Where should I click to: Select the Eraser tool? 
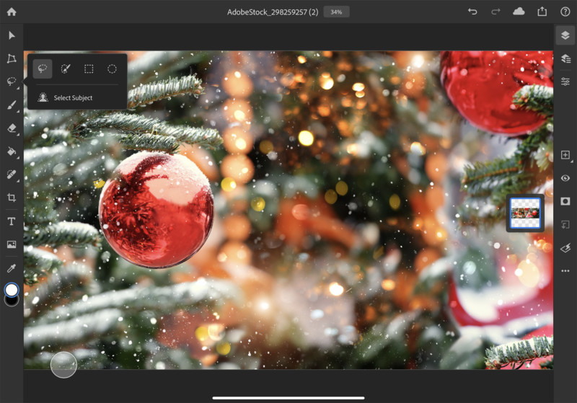tap(12, 128)
